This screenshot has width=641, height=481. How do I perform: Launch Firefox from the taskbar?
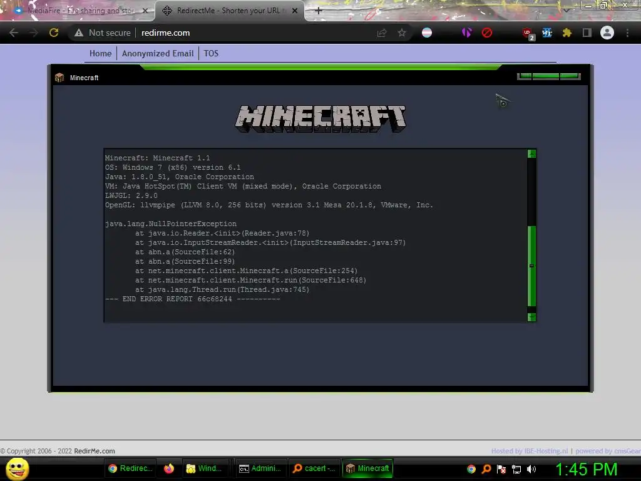(x=169, y=468)
